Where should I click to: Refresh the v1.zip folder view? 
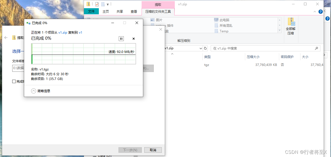(205, 48)
